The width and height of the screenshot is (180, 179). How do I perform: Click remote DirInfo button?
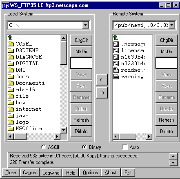pos(167,131)
